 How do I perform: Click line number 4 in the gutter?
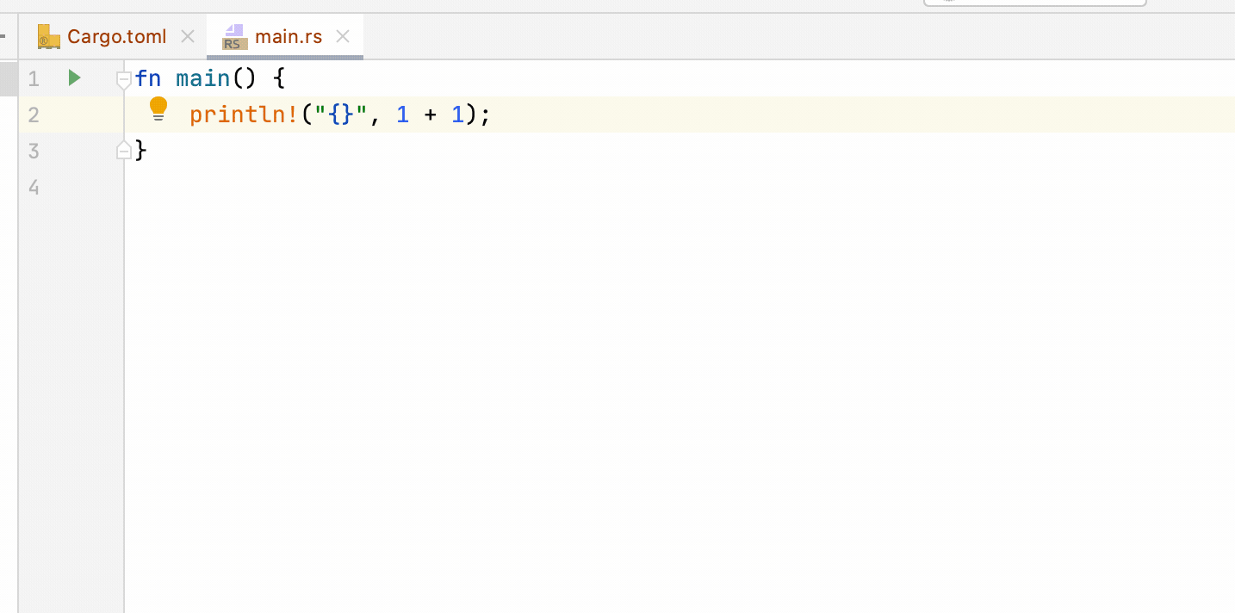click(33, 187)
